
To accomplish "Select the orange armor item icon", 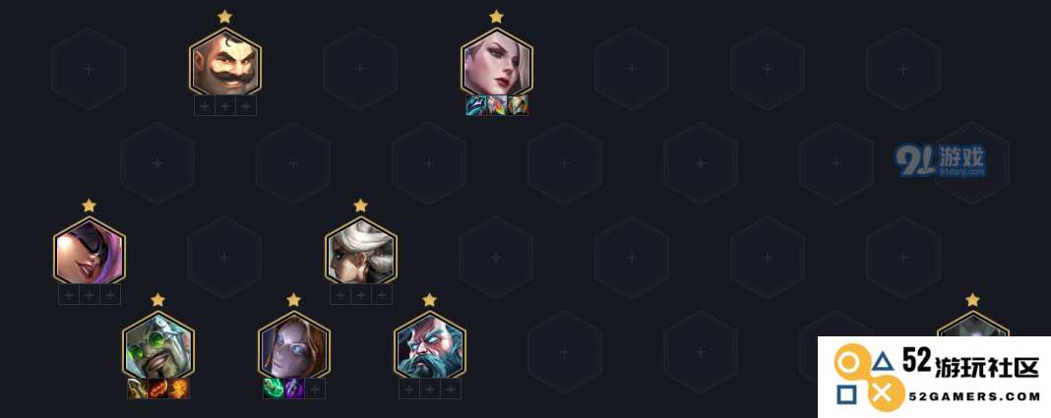I will (x=518, y=105).
